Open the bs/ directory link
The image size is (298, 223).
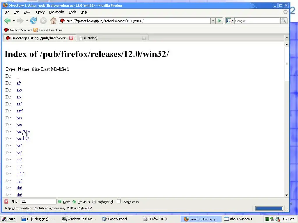coord(19,153)
